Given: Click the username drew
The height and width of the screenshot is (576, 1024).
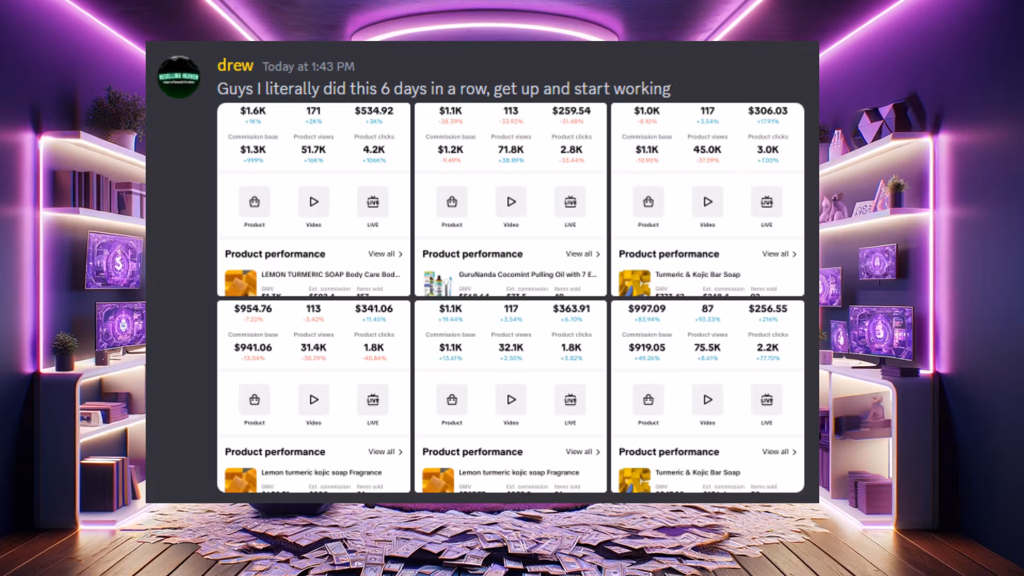Looking at the screenshot, I should point(235,66).
